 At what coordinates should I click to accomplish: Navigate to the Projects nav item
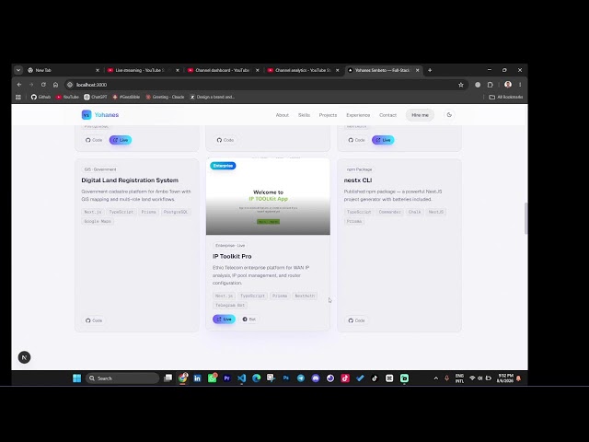pyautogui.click(x=328, y=115)
